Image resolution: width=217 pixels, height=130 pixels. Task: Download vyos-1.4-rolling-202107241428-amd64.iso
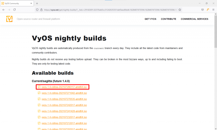click(x=64, y=111)
